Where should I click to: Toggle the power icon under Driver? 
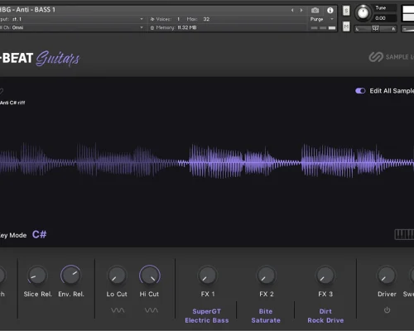[x=387, y=310]
